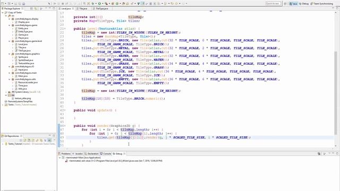Collapse the Copy of Tanks project
Viewport: 340px width, 191px height.
3,13
